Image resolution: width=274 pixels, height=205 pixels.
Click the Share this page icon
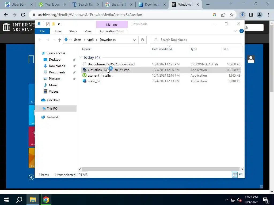click(x=223, y=15)
